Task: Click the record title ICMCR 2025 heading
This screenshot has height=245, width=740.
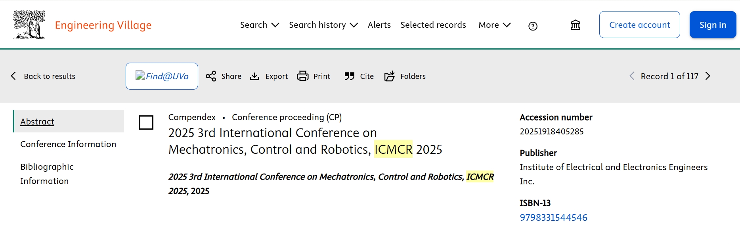Action: pos(305,141)
